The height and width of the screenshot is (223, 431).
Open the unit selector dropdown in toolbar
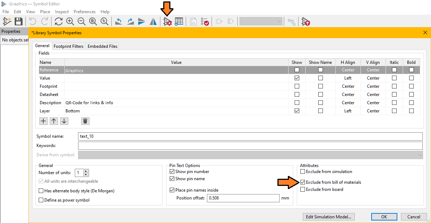261,21
